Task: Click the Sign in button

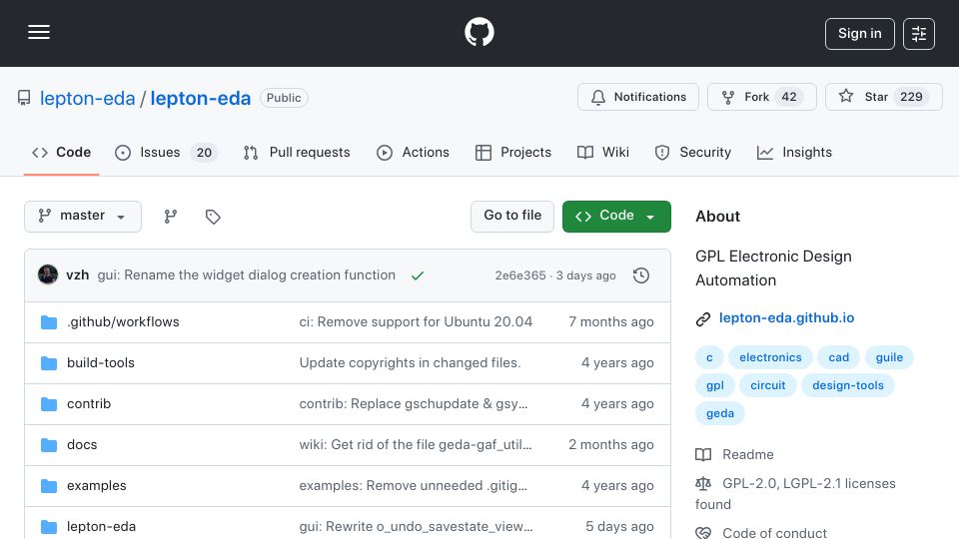Action: 859,34
